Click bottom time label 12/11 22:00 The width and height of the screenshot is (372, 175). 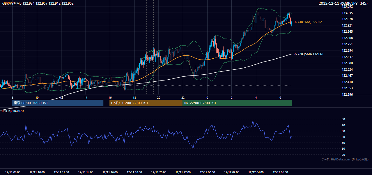coord(183,172)
